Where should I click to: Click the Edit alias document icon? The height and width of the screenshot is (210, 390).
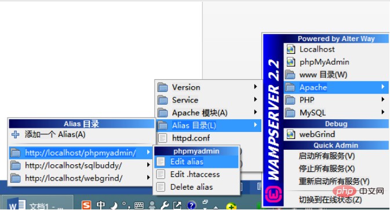161,161
